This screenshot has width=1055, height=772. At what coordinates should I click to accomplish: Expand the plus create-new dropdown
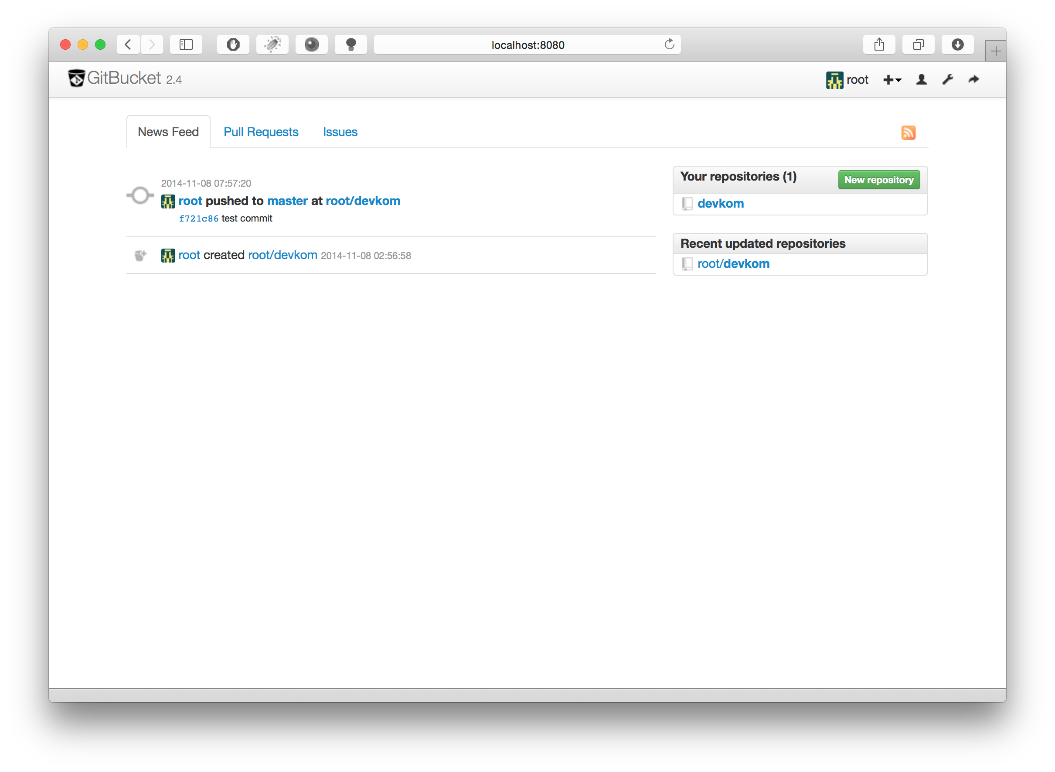(x=892, y=80)
